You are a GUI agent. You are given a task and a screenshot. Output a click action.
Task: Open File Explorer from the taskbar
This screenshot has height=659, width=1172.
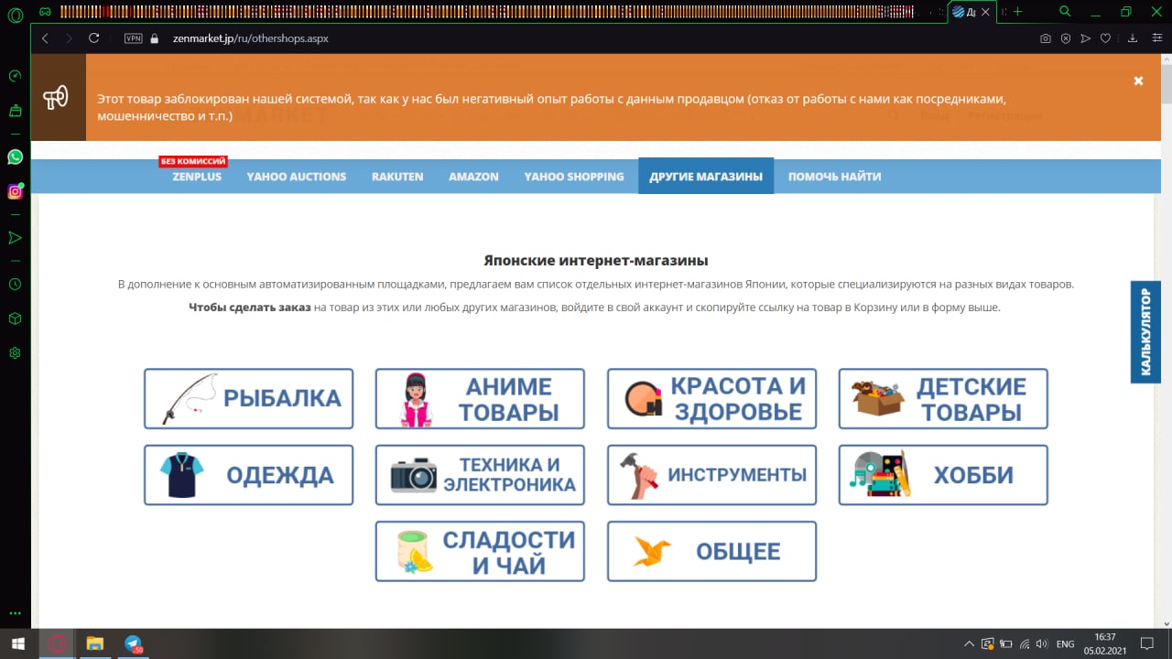(95, 643)
